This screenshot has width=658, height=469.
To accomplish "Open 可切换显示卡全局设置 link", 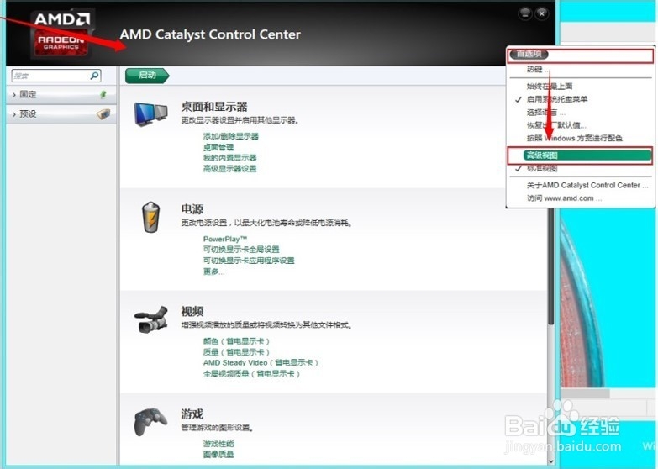I will (241, 250).
